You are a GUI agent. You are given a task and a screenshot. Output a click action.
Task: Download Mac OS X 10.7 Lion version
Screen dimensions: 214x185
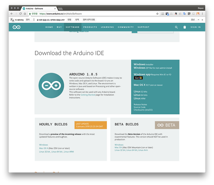(x=148, y=85)
